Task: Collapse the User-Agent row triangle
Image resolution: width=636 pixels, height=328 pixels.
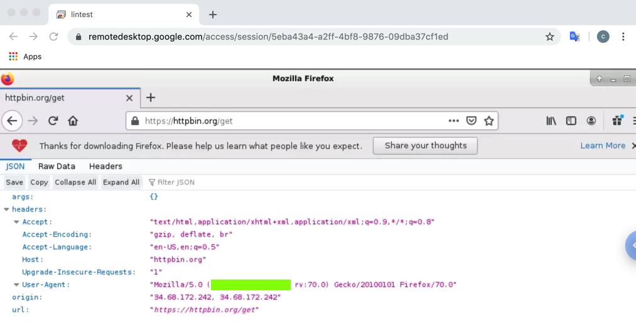Action: (x=16, y=285)
